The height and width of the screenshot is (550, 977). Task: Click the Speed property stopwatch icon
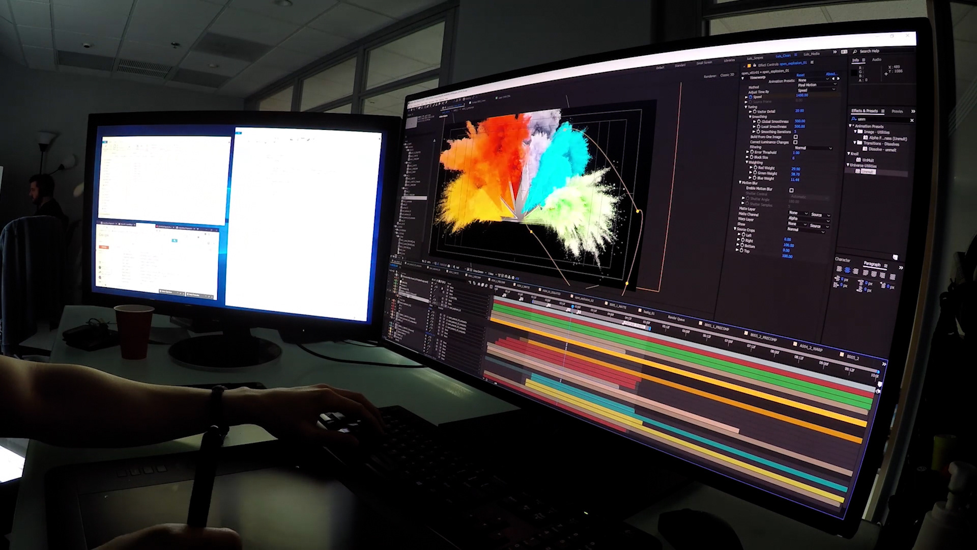point(751,97)
